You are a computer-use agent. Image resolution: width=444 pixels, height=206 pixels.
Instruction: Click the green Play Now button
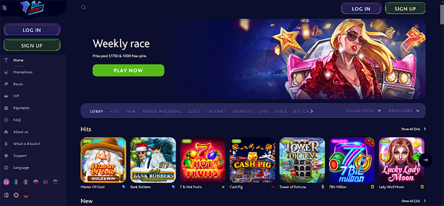pyautogui.click(x=128, y=71)
